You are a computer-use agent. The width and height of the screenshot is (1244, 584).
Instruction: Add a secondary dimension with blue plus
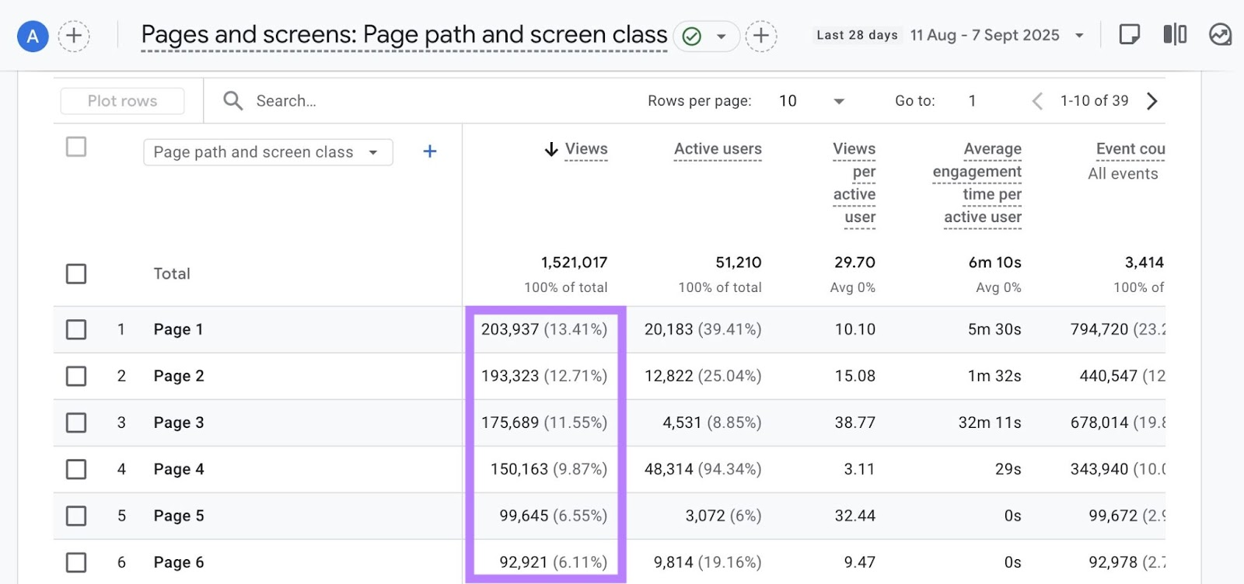pos(429,151)
